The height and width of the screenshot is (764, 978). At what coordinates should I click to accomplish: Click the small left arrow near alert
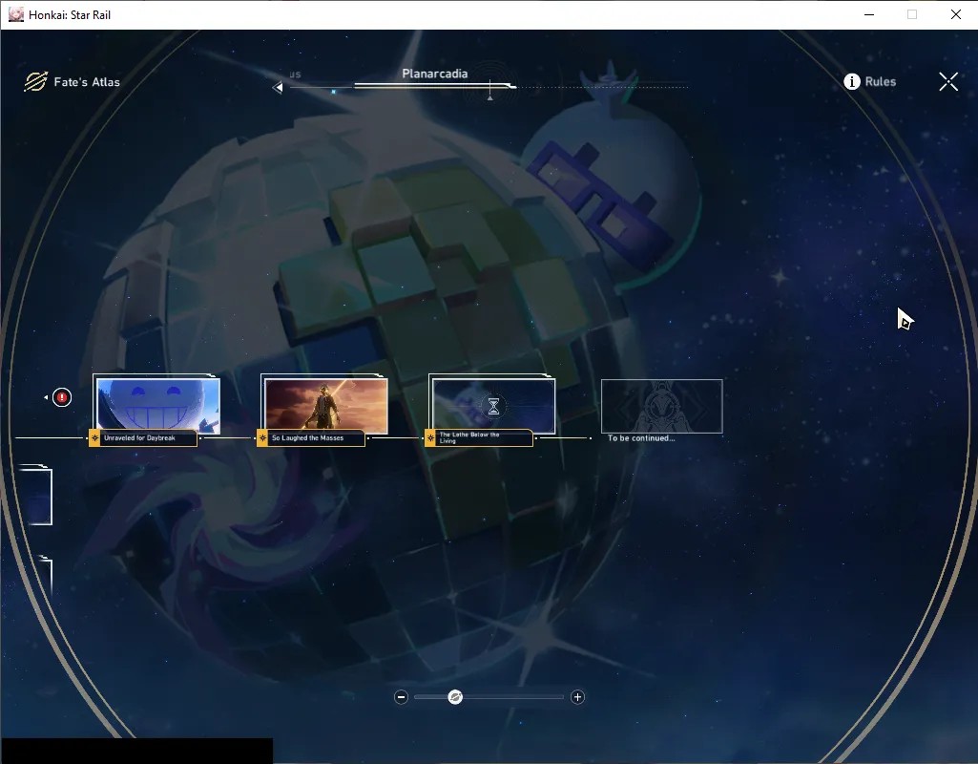coord(46,397)
